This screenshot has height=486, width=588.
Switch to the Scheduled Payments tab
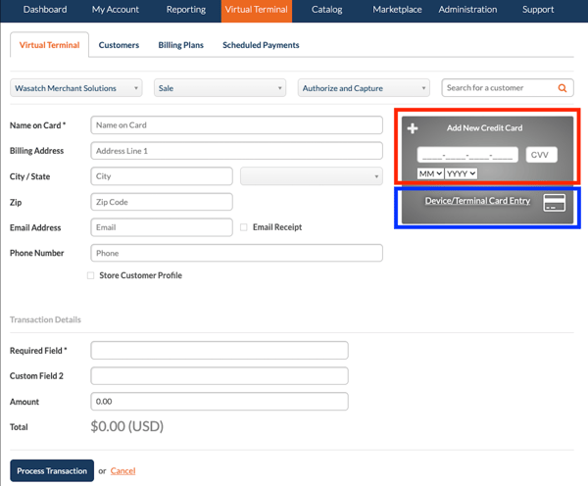click(x=261, y=45)
